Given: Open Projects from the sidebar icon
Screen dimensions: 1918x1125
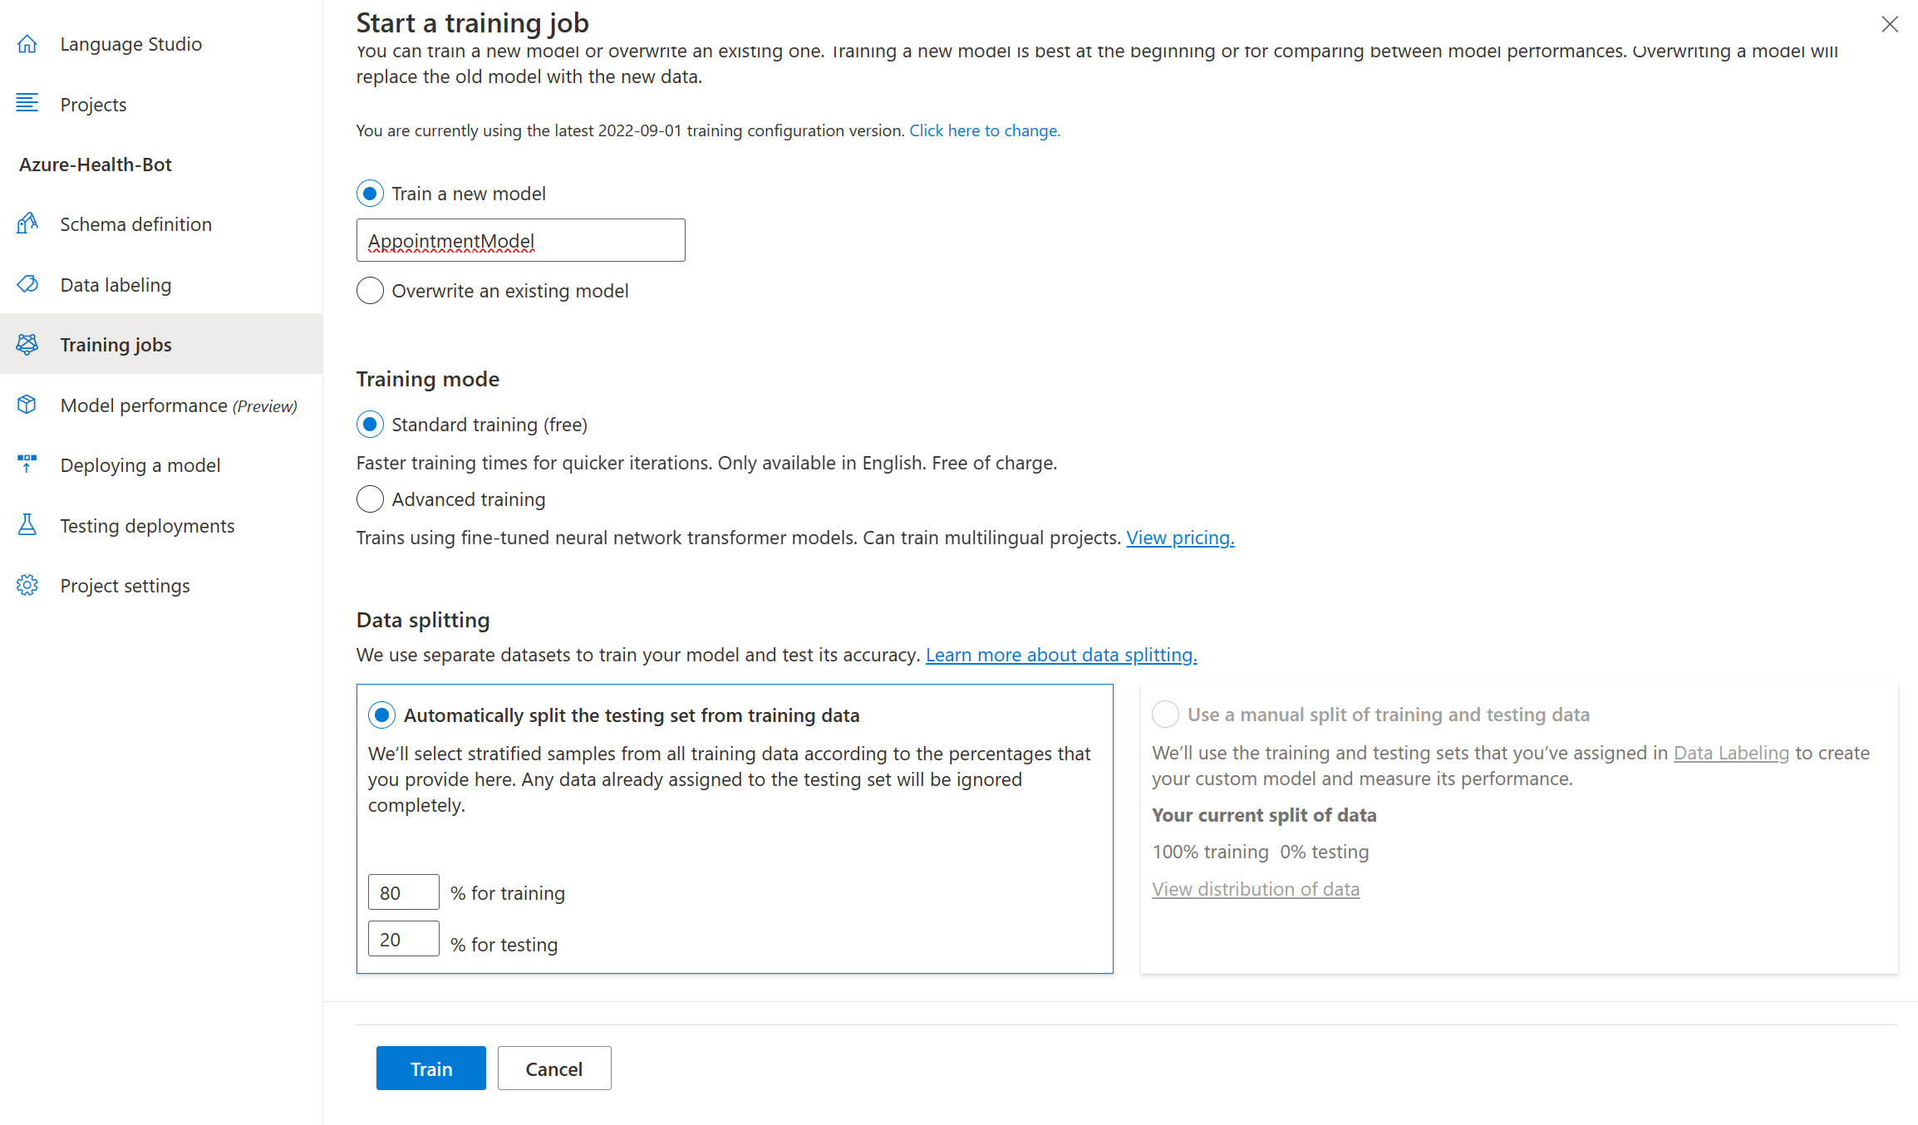Looking at the screenshot, I should pyautogui.click(x=27, y=103).
